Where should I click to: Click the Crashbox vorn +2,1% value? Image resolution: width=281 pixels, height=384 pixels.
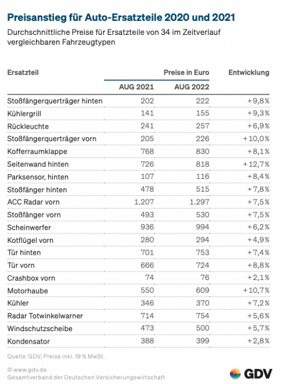pos(258,278)
